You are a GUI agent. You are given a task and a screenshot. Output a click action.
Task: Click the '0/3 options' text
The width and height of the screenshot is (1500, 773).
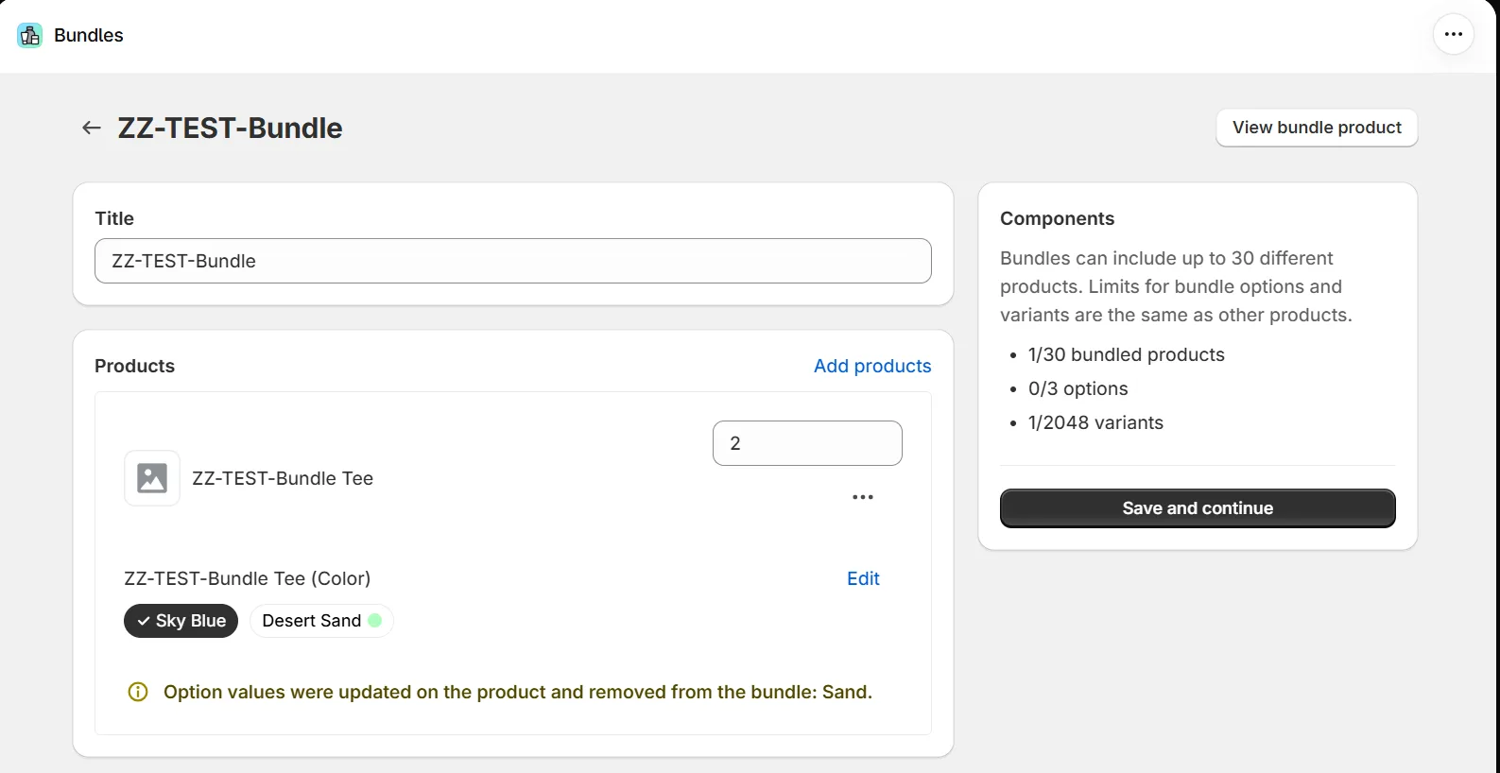(1078, 388)
